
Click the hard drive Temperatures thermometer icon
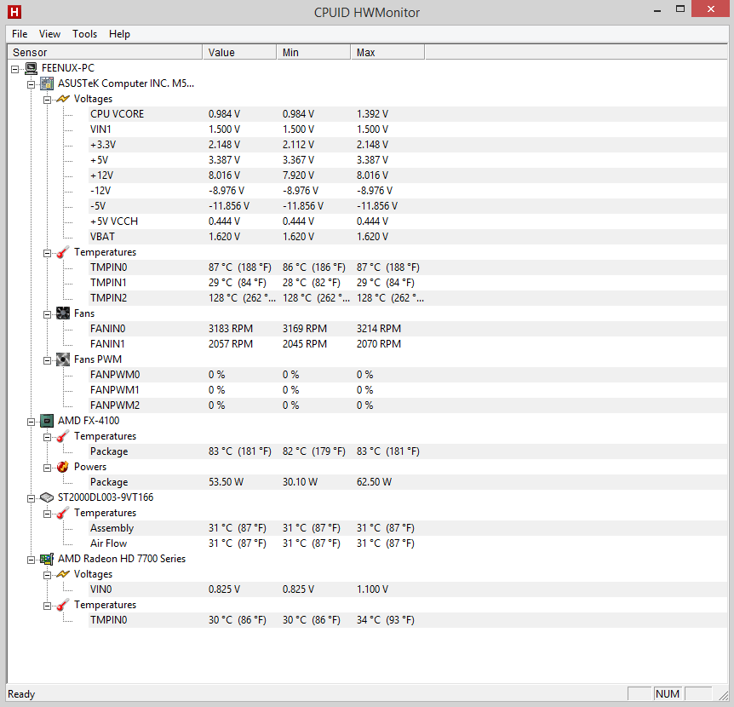click(x=63, y=513)
